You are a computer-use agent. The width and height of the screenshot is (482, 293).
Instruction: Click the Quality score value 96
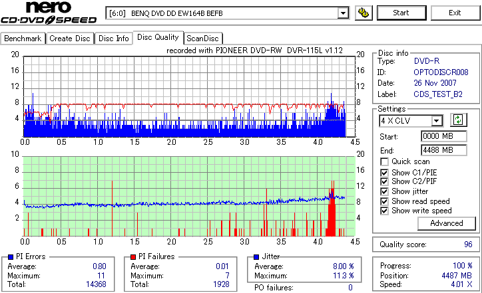point(468,244)
